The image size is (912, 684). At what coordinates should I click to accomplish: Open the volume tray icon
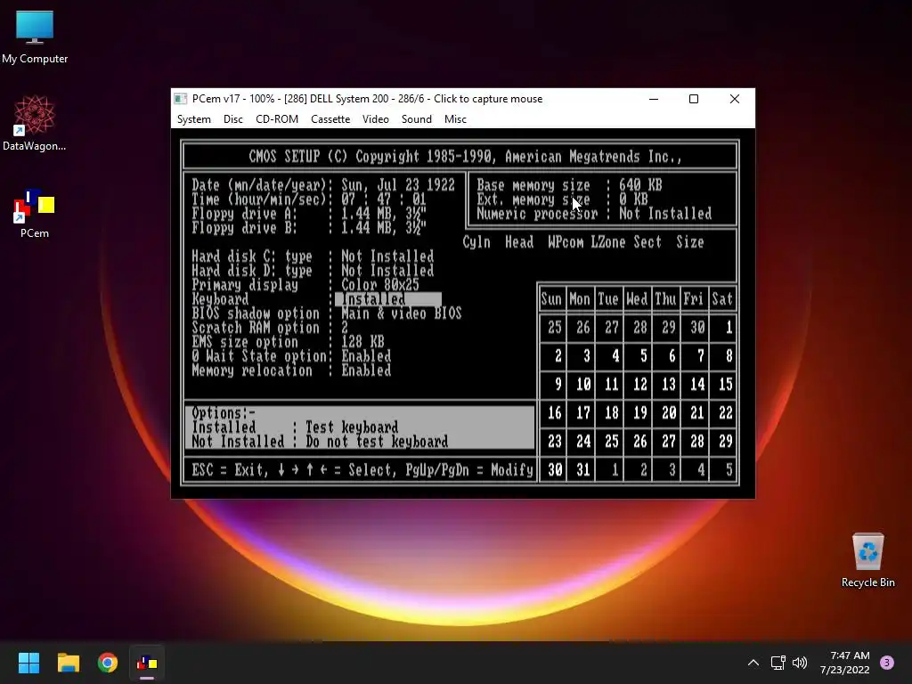click(x=800, y=663)
